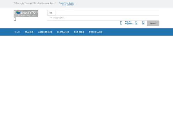Open the ACCESSORIES menu

[x=45, y=32]
